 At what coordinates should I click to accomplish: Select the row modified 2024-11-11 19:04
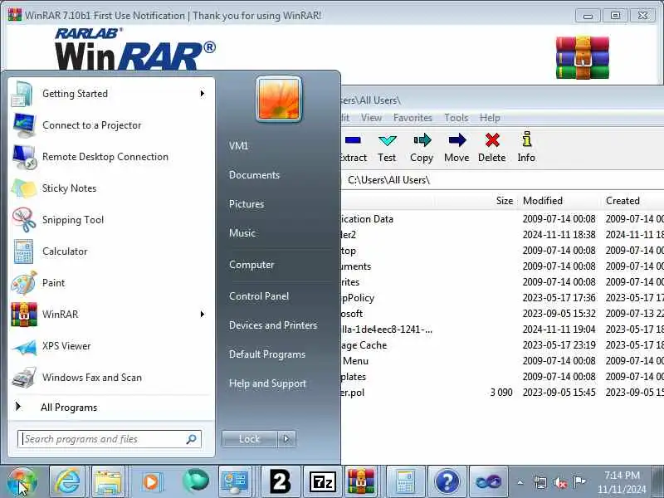502,330
